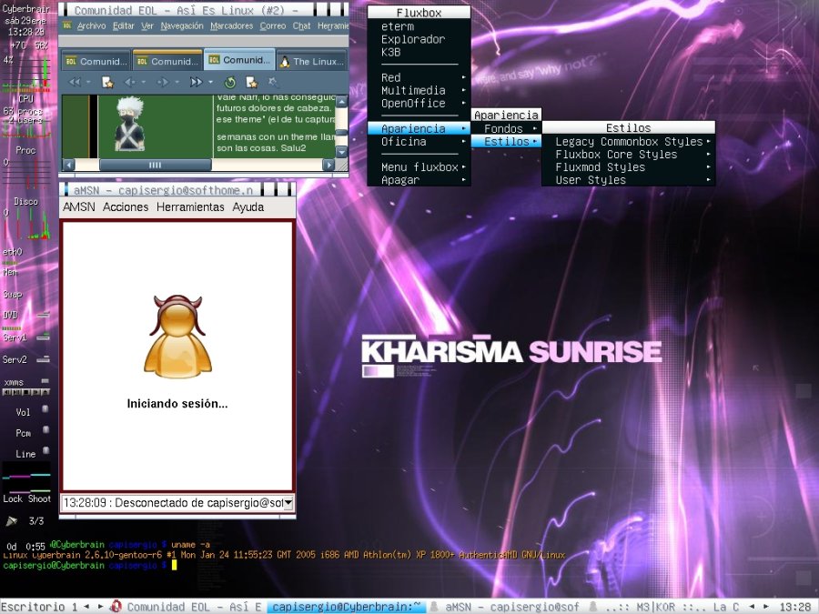Open aMSN status message dropdown arrow
The width and height of the screenshot is (819, 614).
click(288, 503)
